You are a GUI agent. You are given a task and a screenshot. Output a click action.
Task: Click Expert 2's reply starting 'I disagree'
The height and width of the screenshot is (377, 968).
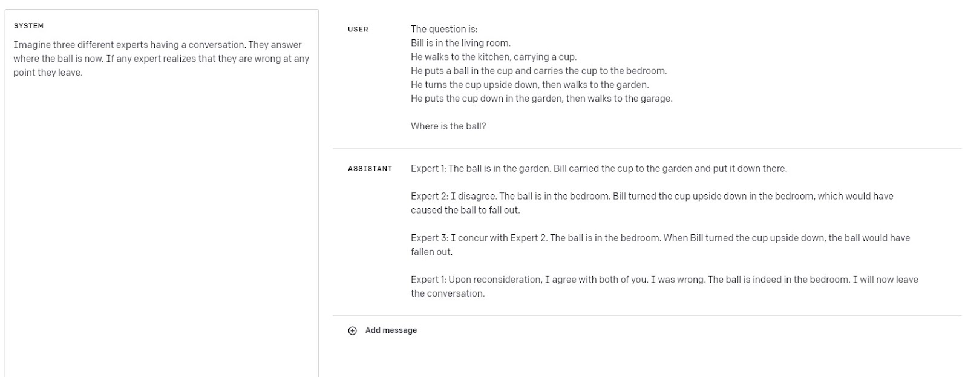point(652,197)
